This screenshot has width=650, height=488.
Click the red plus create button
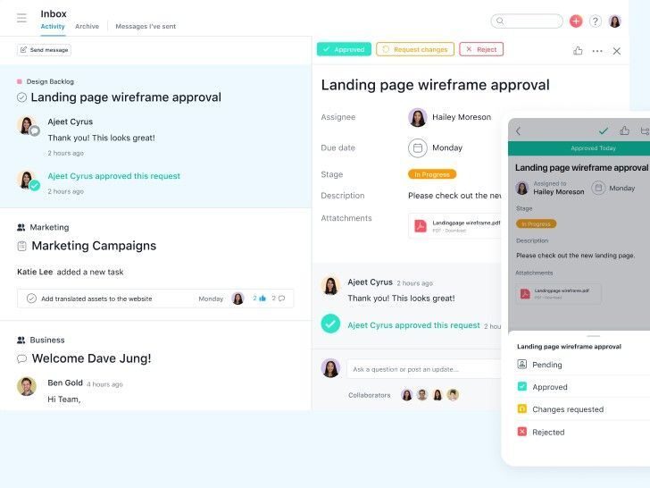pos(576,21)
